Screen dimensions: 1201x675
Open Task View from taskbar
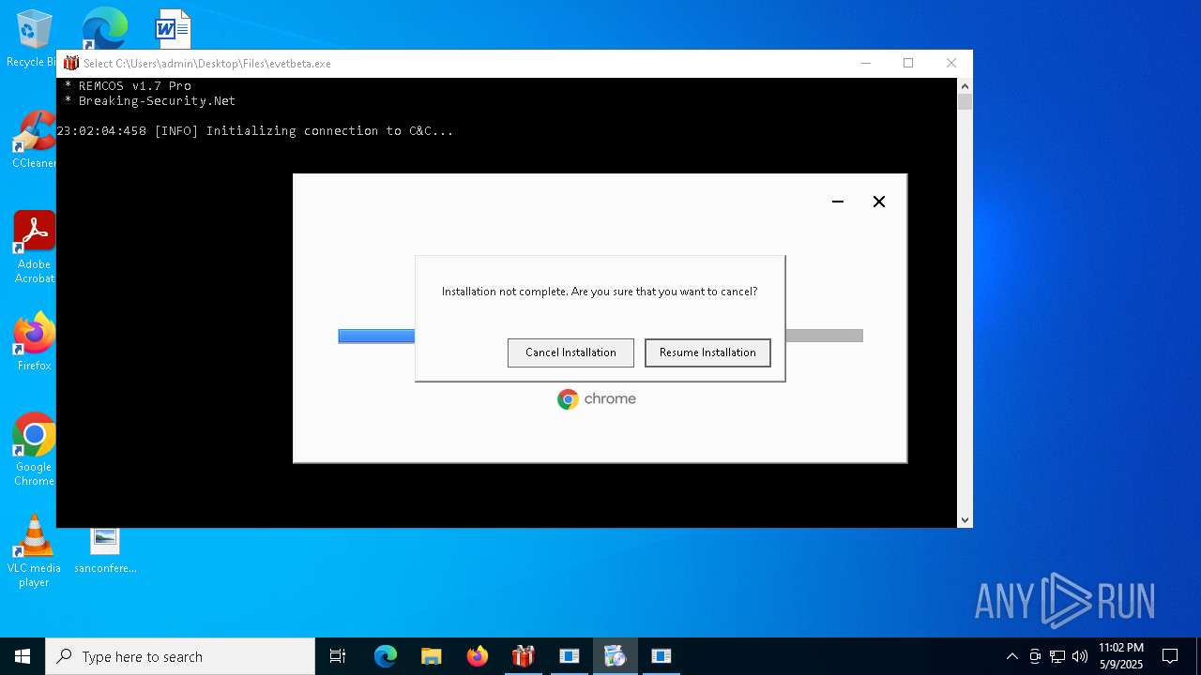[x=338, y=656]
